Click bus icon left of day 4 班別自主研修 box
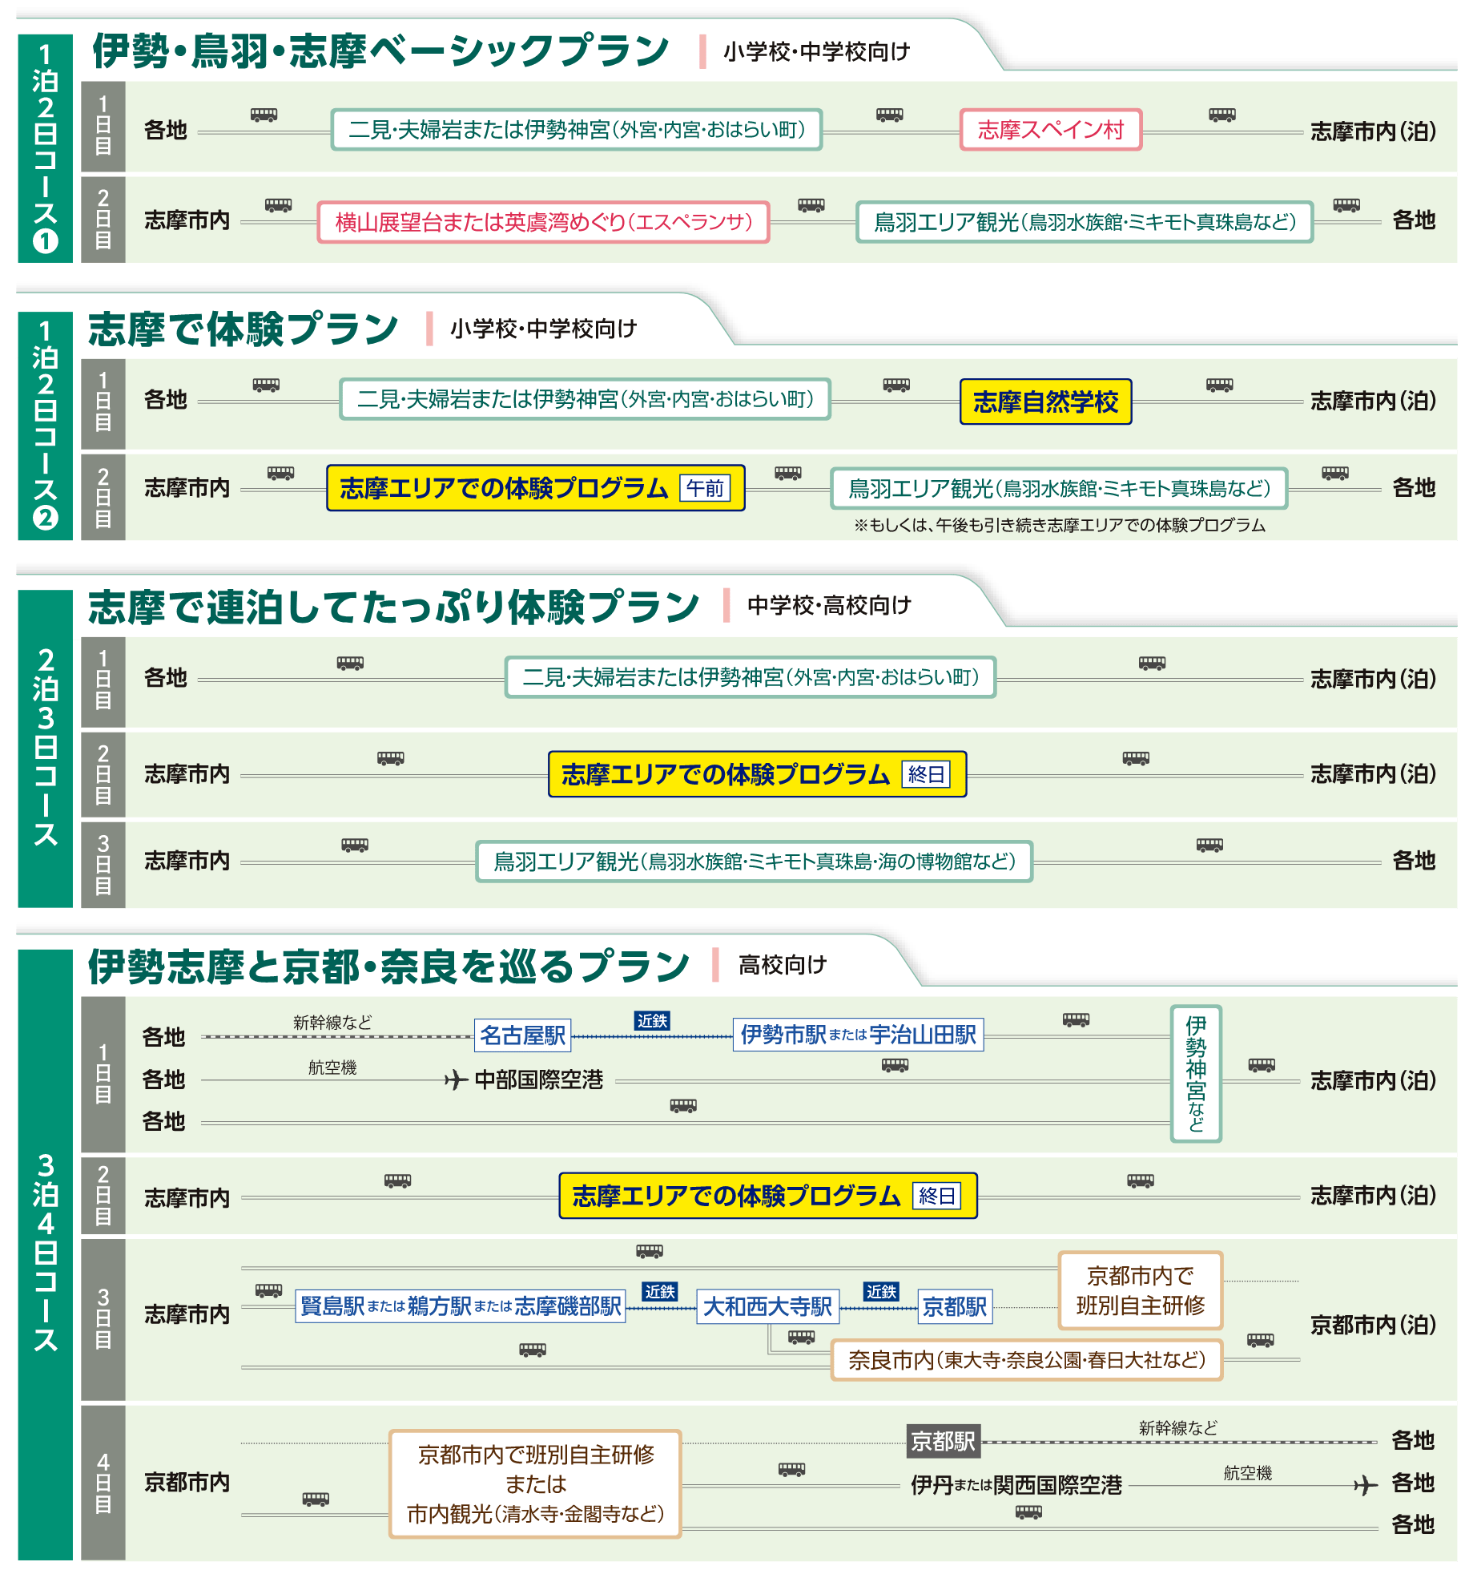 [316, 1499]
